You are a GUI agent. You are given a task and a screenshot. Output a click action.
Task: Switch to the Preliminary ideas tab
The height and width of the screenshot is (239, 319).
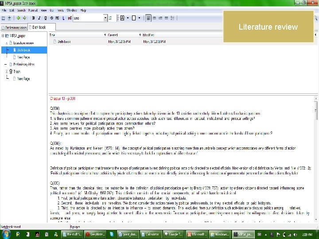(14, 27)
